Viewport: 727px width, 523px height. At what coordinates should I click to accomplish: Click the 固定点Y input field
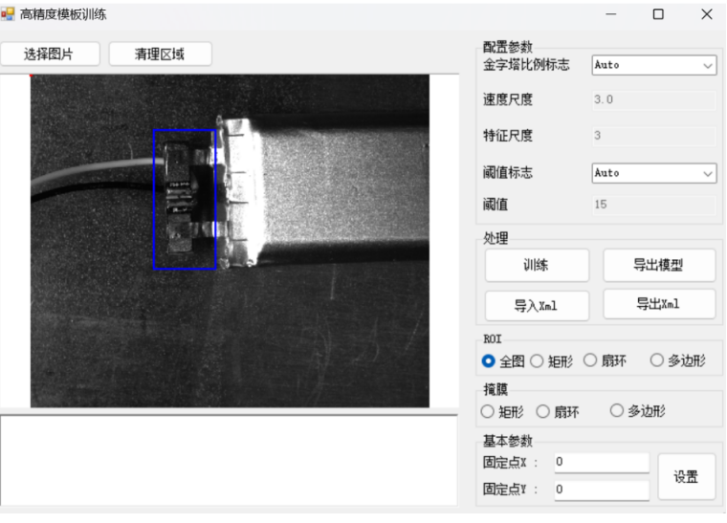pyautogui.click(x=601, y=490)
